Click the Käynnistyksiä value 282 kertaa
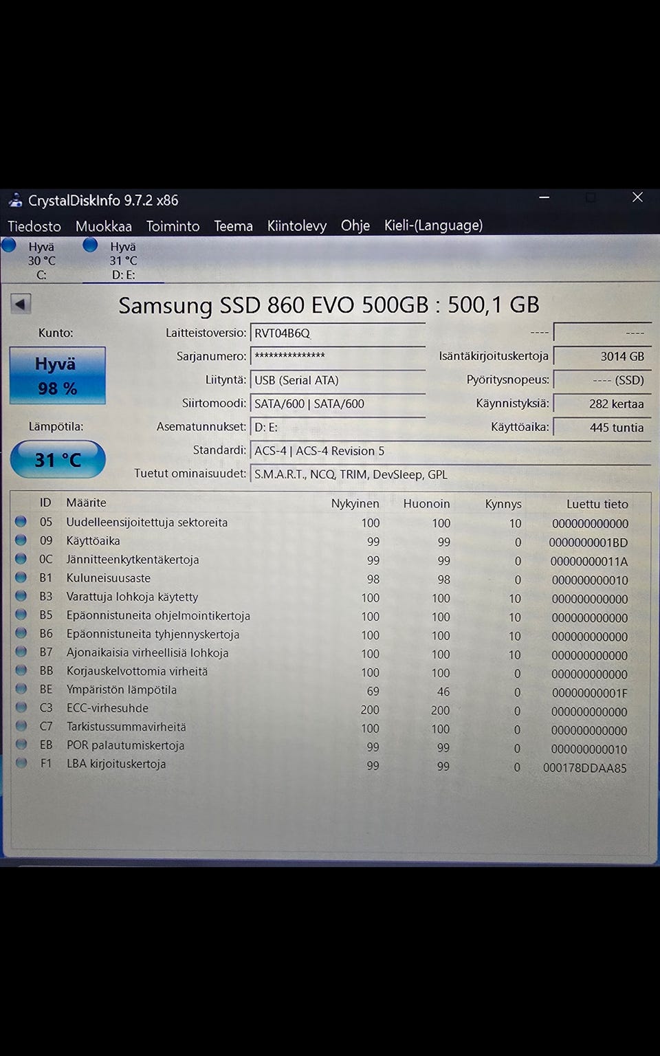The image size is (660, 1056). point(602,404)
